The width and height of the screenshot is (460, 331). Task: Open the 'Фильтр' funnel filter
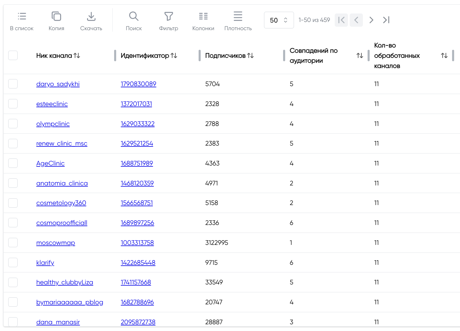tap(169, 16)
